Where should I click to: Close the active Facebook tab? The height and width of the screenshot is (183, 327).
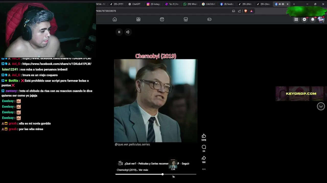coord(288,4)
